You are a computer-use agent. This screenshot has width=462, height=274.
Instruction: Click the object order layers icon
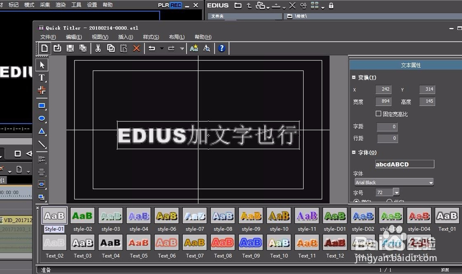(x=42, y=197)
